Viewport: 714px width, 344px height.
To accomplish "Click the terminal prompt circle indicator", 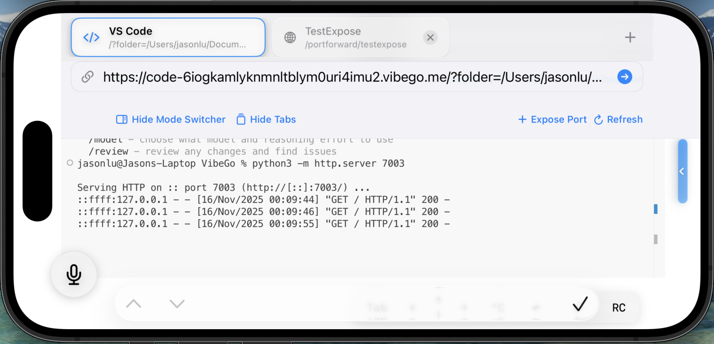I will pos(70,163).
